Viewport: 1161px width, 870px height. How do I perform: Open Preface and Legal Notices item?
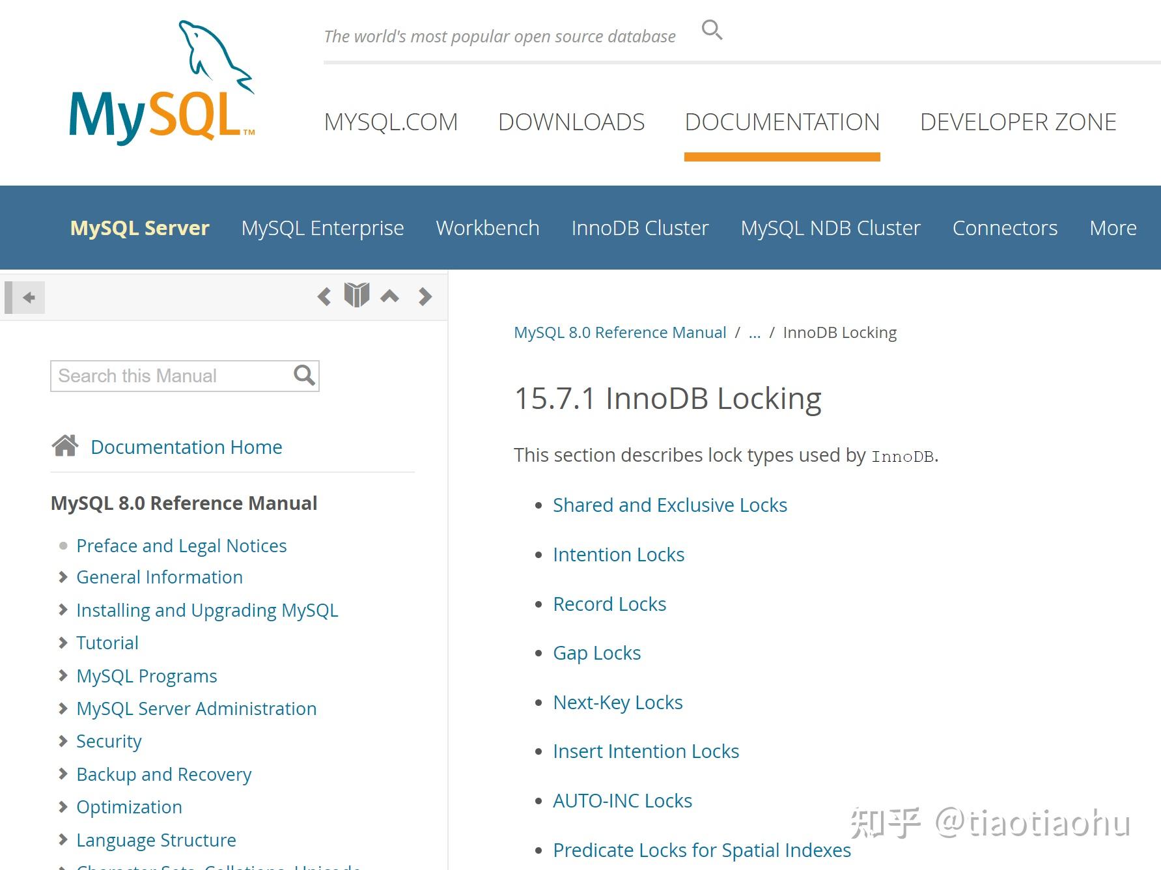182,546
